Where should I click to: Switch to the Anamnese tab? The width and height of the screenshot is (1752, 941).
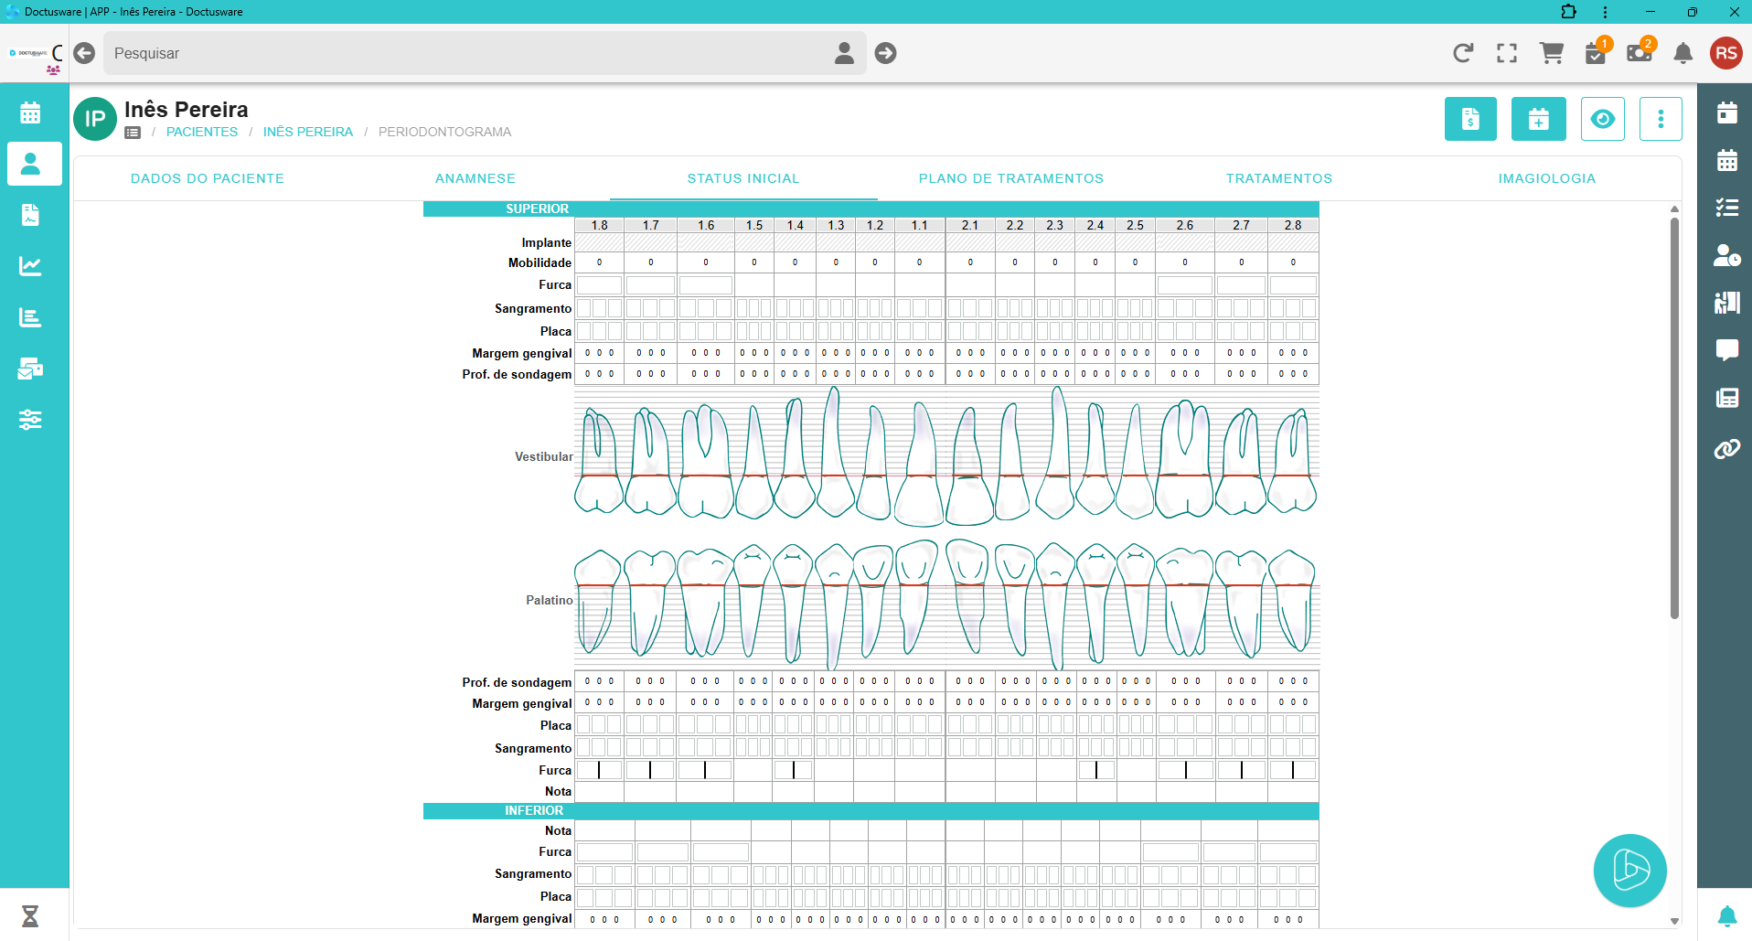tap(475, 178)
